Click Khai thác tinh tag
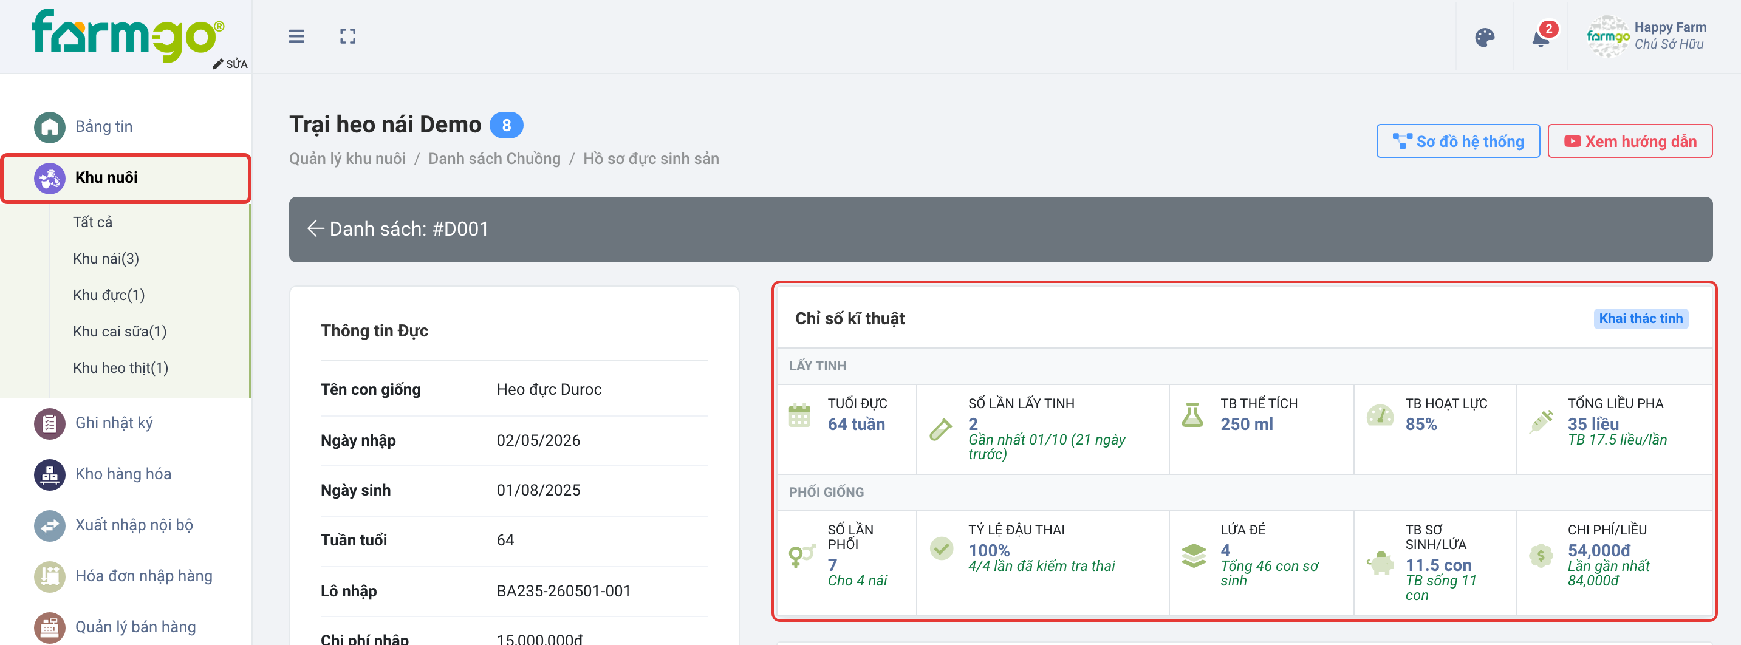 tap(1640, 319)
